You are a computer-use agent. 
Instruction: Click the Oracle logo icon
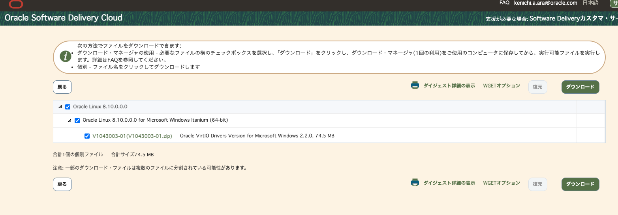coord(16,4)
